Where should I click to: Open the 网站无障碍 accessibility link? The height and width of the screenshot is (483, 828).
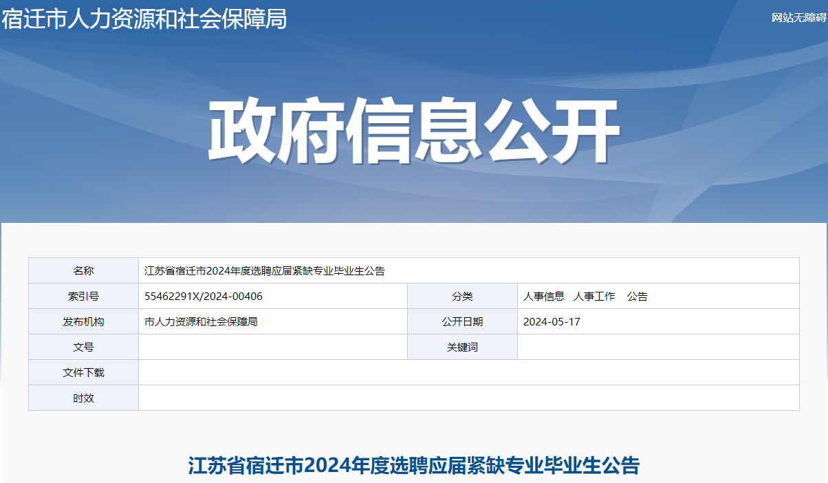click(x=799, y=18)
